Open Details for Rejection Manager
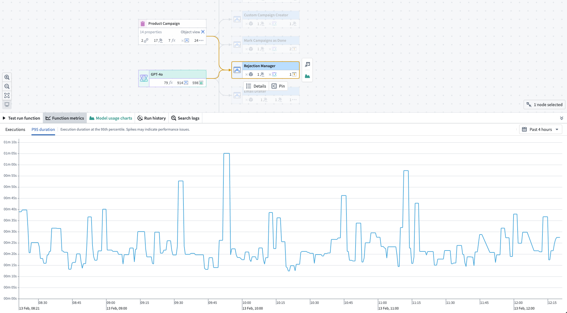This screenshot has width=567, height=313. point(256,86)
